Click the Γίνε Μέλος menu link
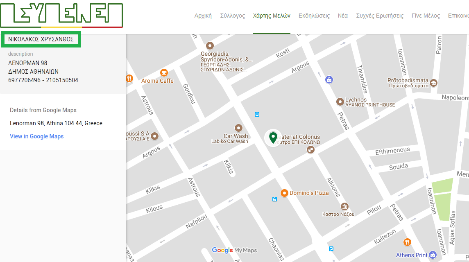 click(426, 16)
